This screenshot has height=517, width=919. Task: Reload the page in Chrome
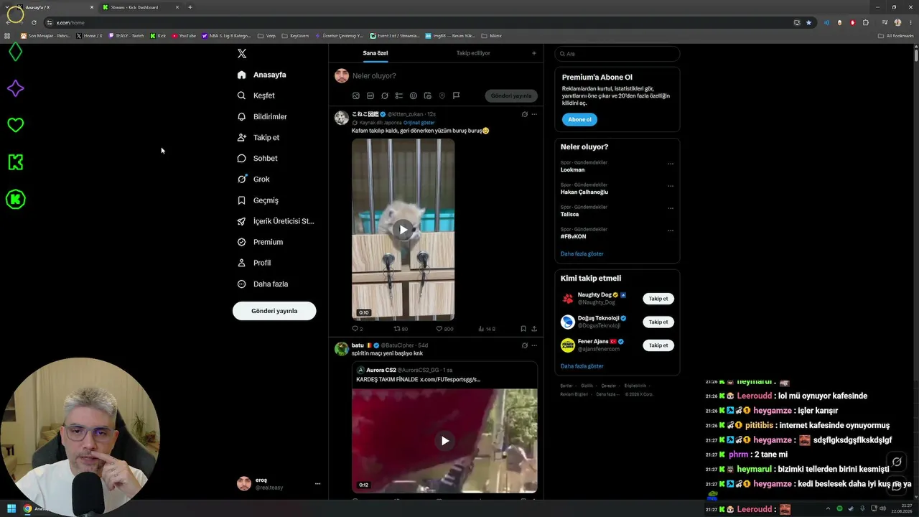click(x=34, y=22)
